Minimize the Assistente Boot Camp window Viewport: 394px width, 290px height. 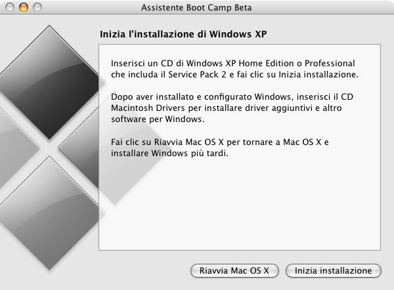click(24, 7)
